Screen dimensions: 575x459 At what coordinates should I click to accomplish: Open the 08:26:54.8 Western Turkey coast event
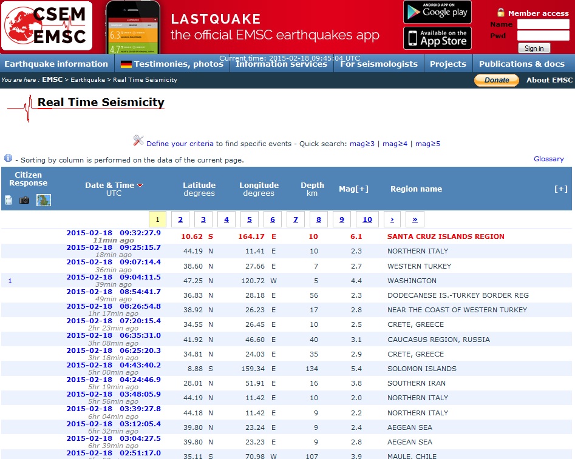[114, 306]
